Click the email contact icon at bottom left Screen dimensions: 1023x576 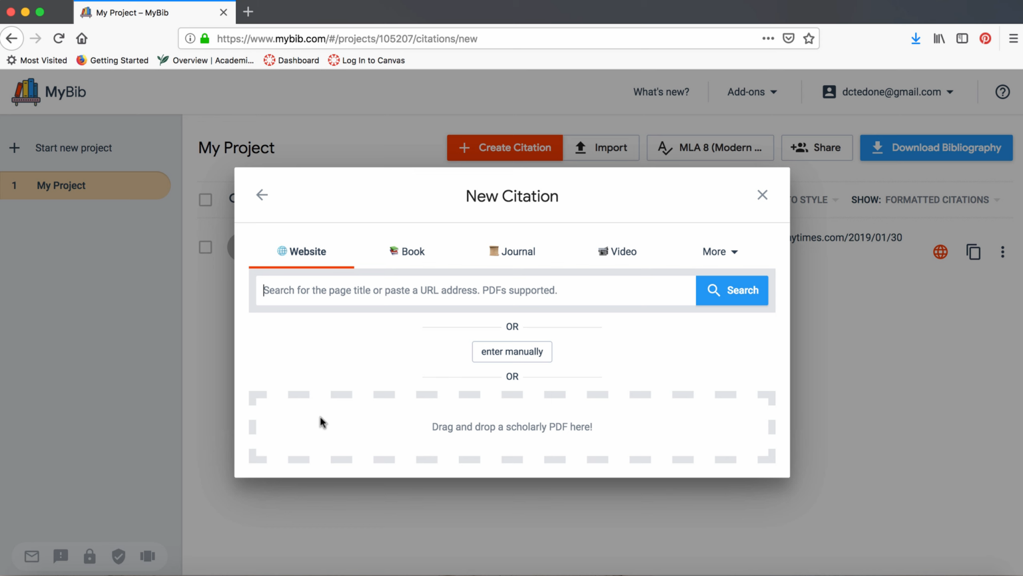coord(31,556)
